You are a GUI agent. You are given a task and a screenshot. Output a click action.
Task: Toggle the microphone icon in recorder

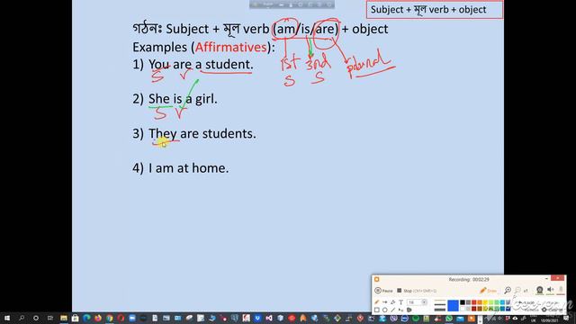(561, 290)
